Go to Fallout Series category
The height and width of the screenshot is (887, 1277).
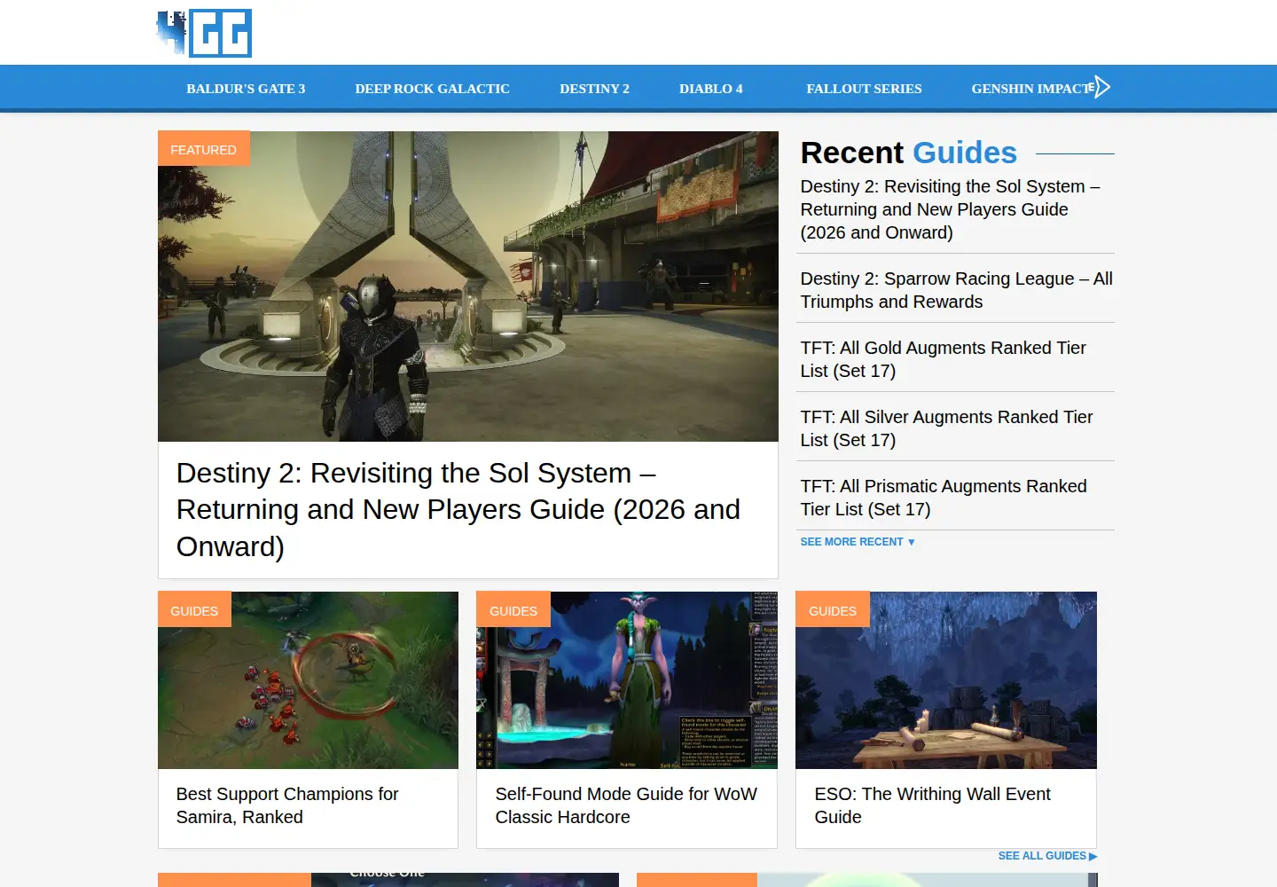click(x=864, y=89)
